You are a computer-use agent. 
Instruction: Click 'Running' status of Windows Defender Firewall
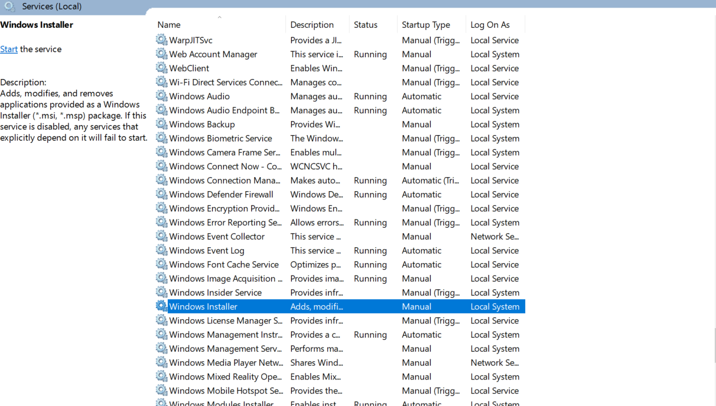(x=370, y=195)
